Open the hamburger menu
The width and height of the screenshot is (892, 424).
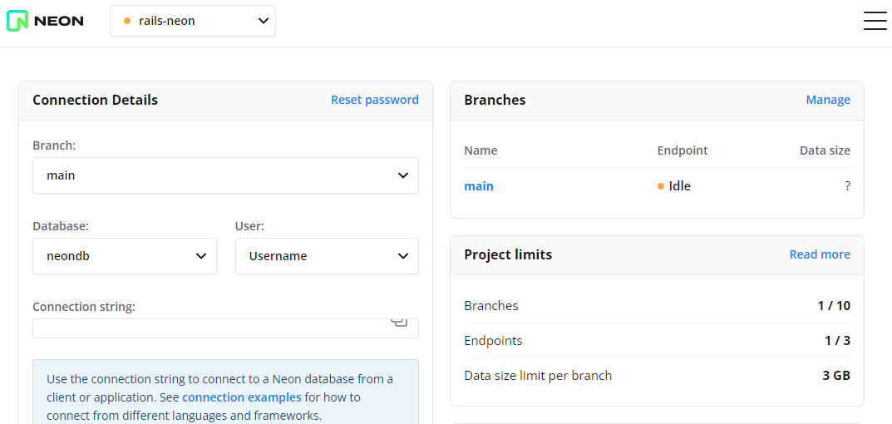[875, 21]
